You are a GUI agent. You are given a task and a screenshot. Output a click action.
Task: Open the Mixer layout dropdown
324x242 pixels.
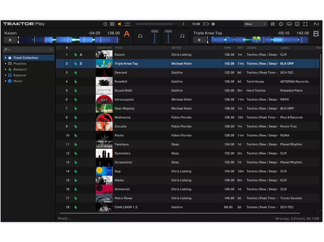pyautogui.click(x=256, y=24)
